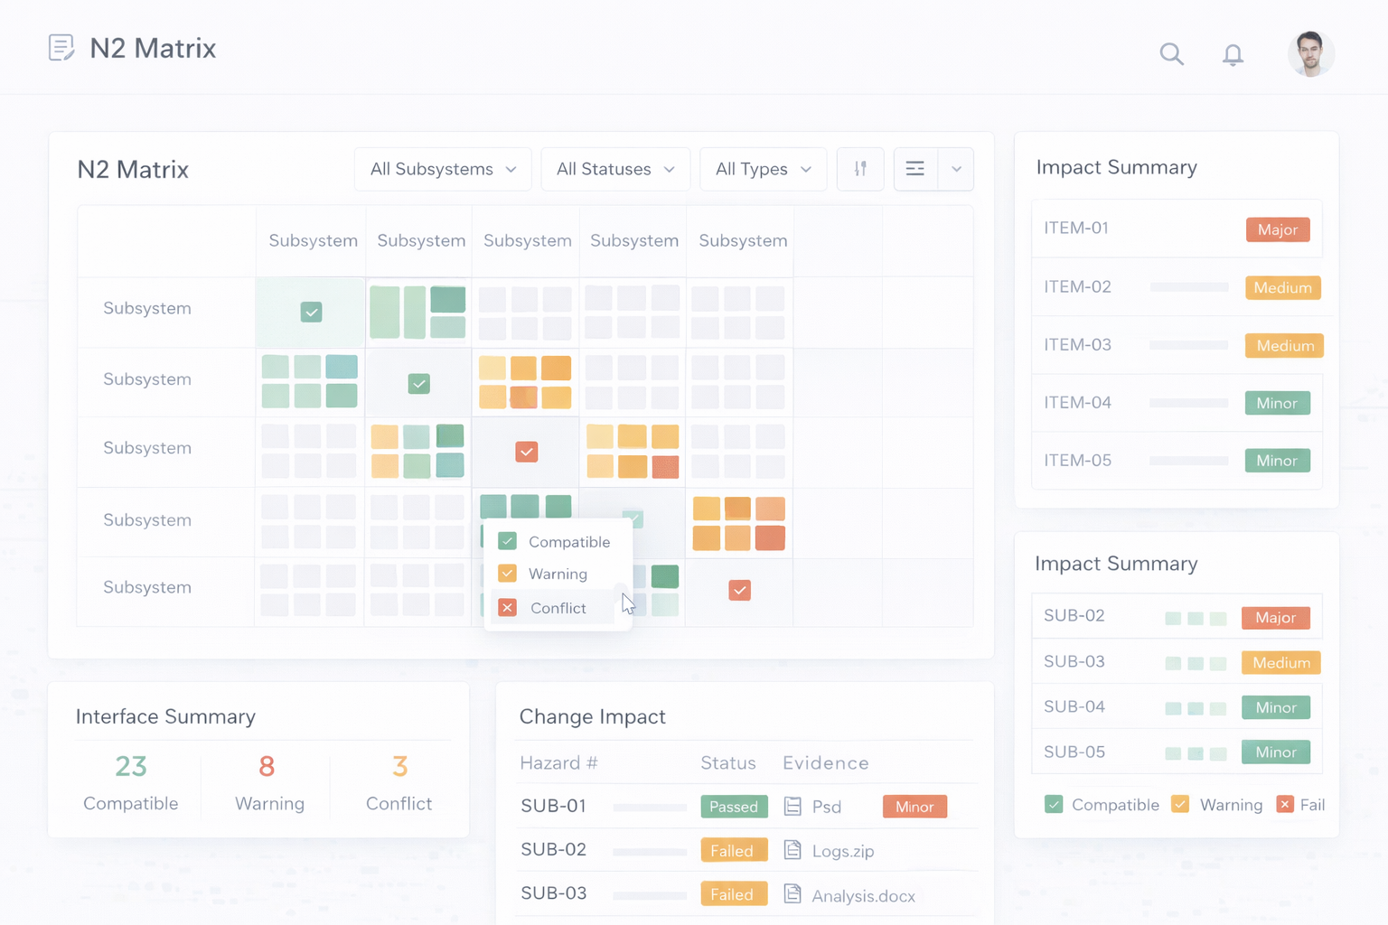Click red swatch in fourth matrix row
Image resolution: width=1388 pixels, height=925 pixels.
(x=770, y=538)
